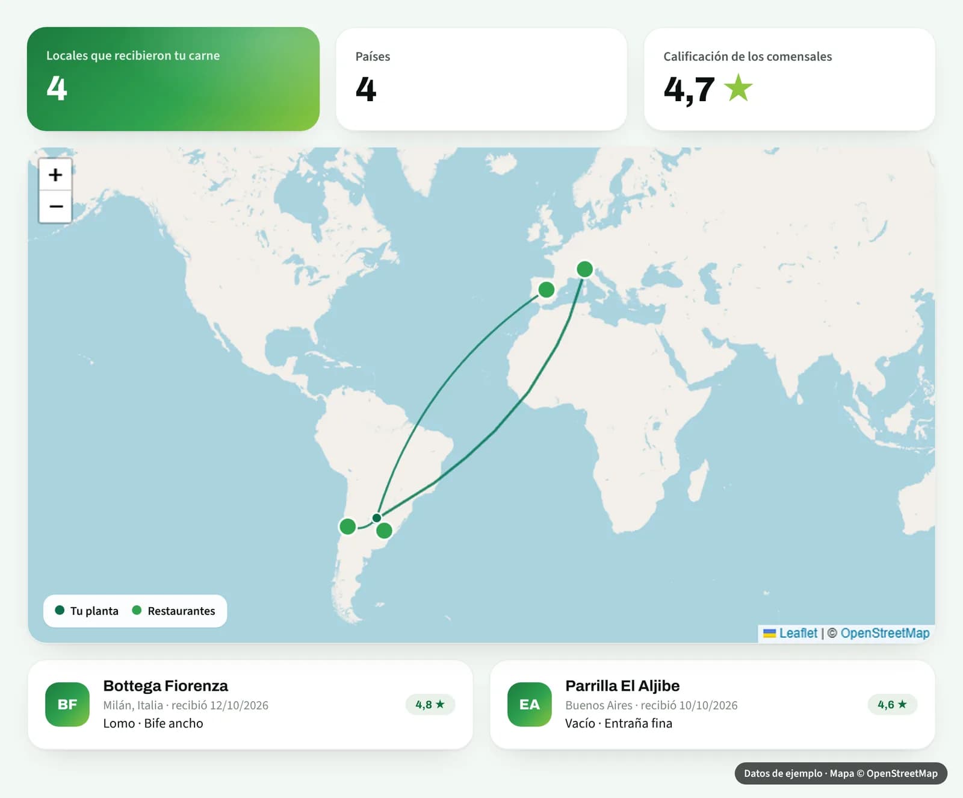This screenshot has height=798, width=963.
Task: Click the Calificación de los comensales label
Action: point(748,57)
